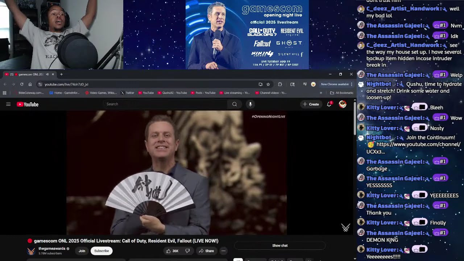Open Chrome's three-dot menu
The width and height of the screenshot is (464, 261).
click(x=351, y=84)
